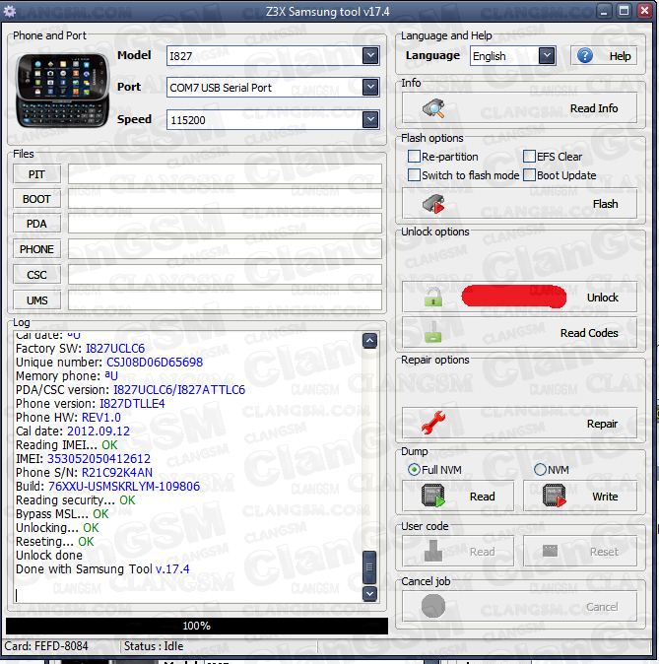
Task: Click the magnifier Read Info icon
Action: tap(433, 108)
